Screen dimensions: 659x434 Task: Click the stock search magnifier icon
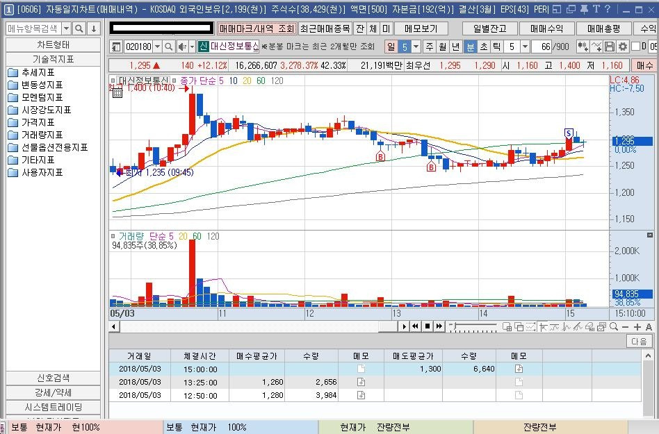click(168, 46)
